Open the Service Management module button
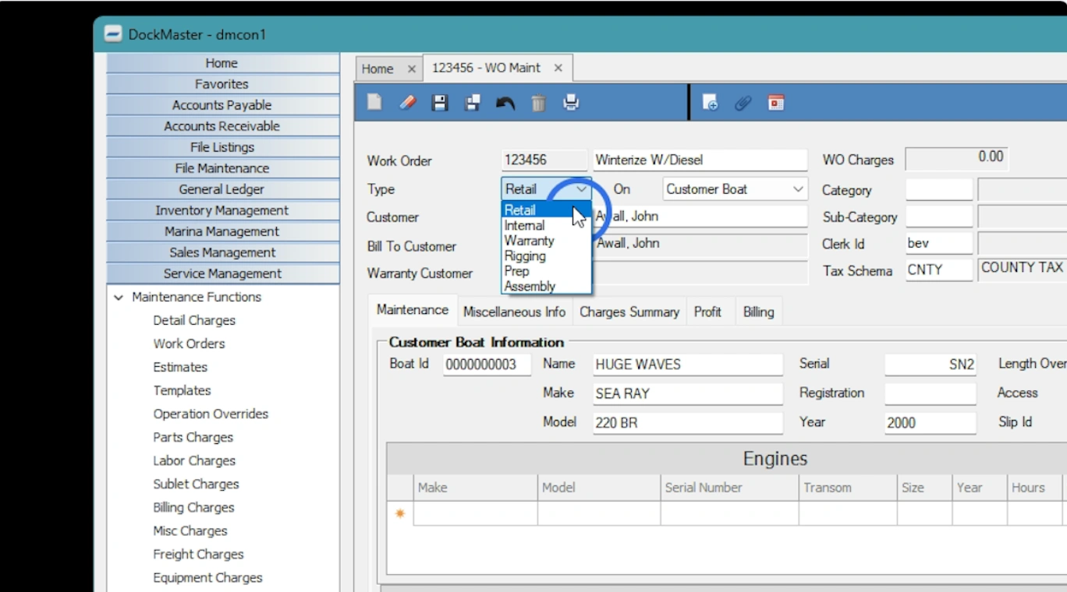This screenshot has height=592, width=1067. (x=222, y=273)
